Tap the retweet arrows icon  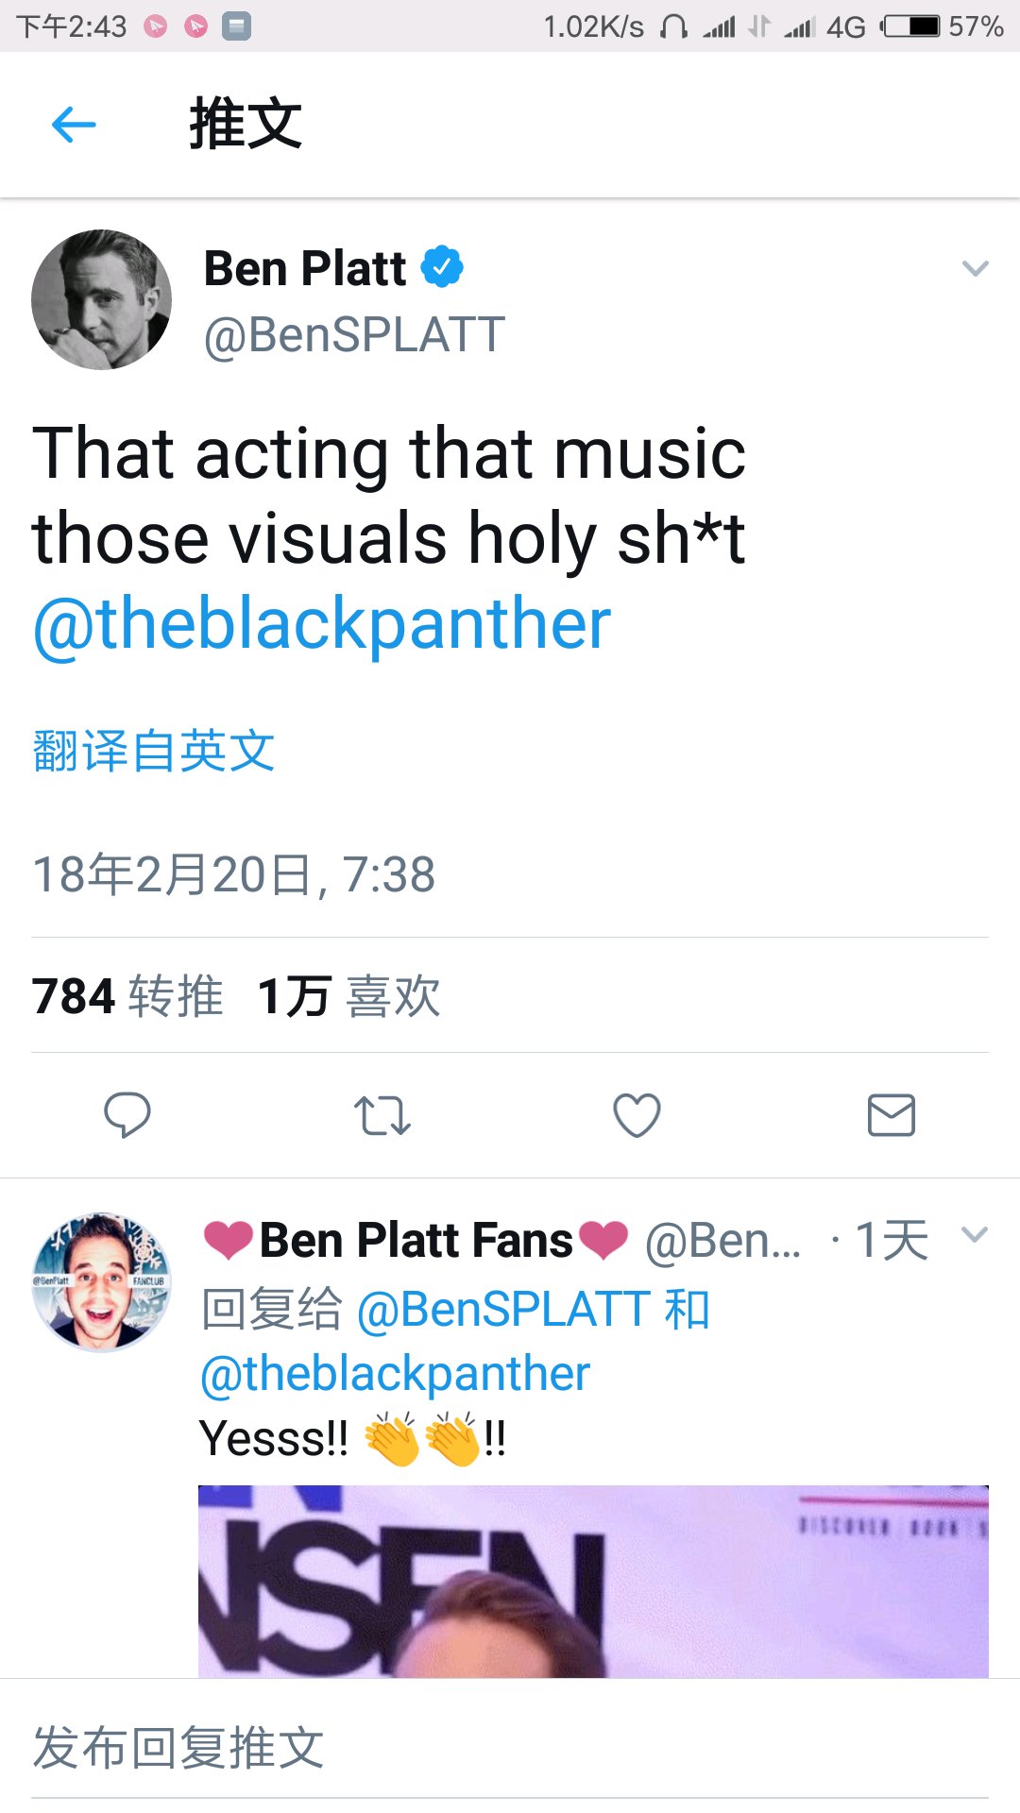tap(382, 1115)
